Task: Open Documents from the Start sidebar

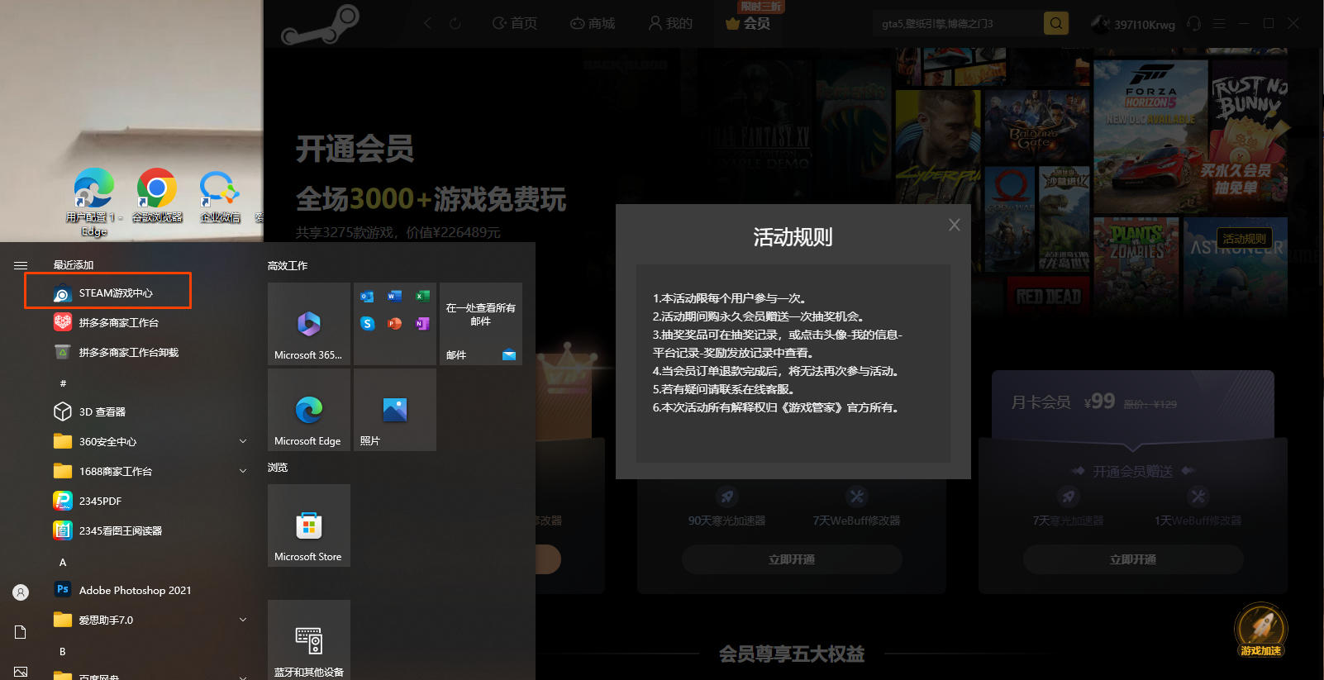Action: [21, 632]
